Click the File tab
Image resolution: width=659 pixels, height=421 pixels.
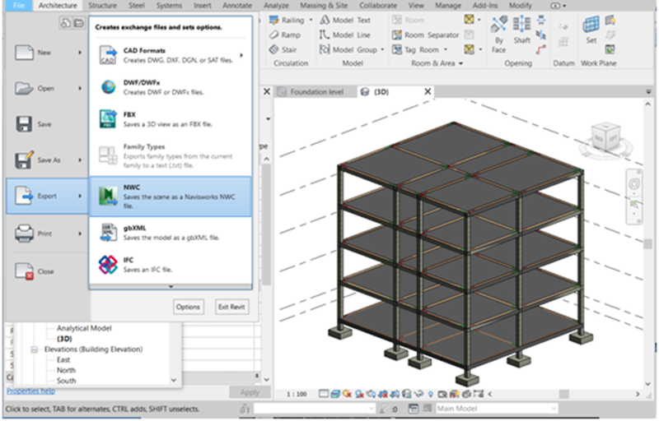[18, 6]
